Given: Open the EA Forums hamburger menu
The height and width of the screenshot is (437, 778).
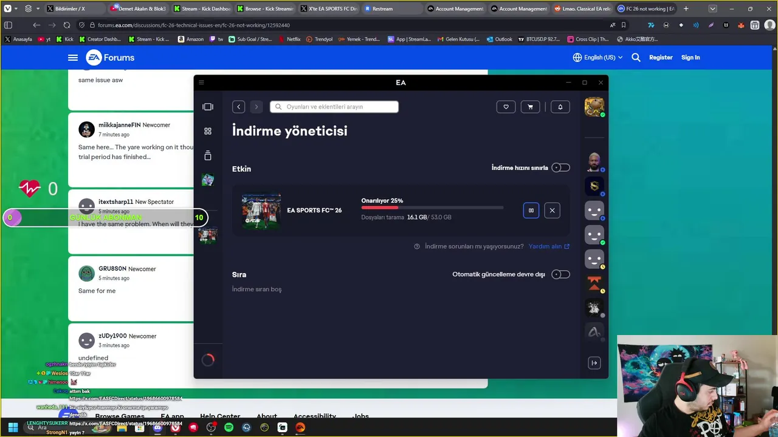Looking at the screenshot, I should (73, 58).
